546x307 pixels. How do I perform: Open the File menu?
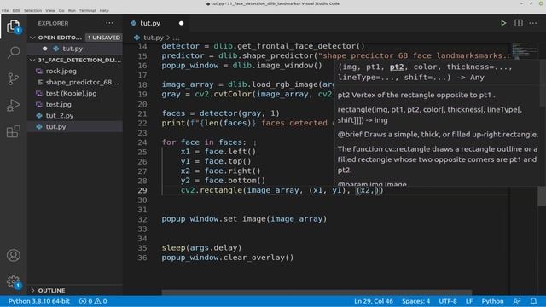pyautogui.click(x=5, y=10)
